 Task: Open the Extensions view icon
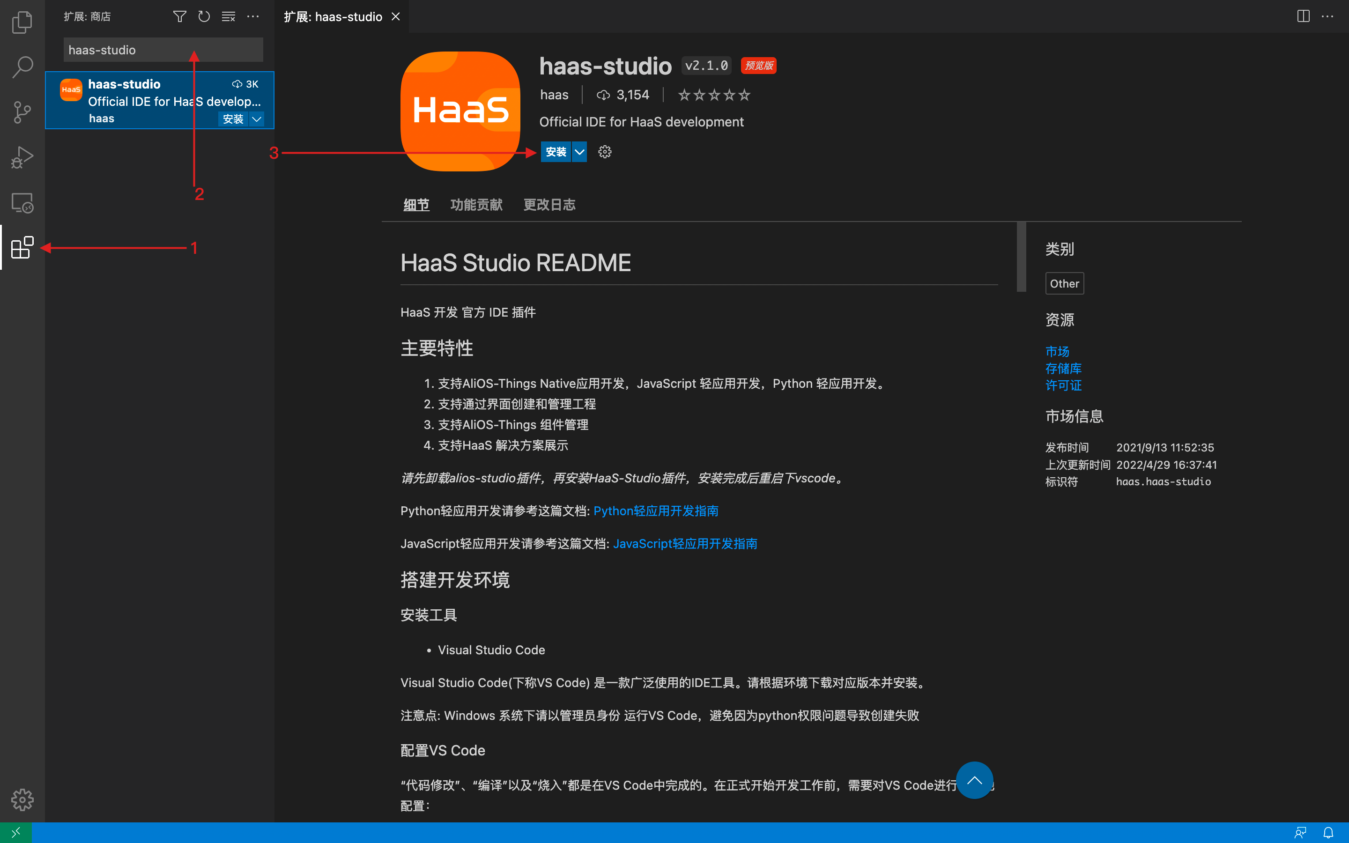point(22,248)
